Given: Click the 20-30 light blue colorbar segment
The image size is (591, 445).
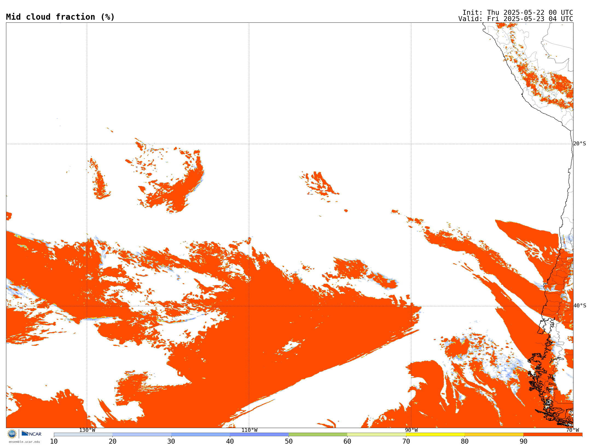Looking at the screenshot, I should pyautogui.click(x=142, y=435).
